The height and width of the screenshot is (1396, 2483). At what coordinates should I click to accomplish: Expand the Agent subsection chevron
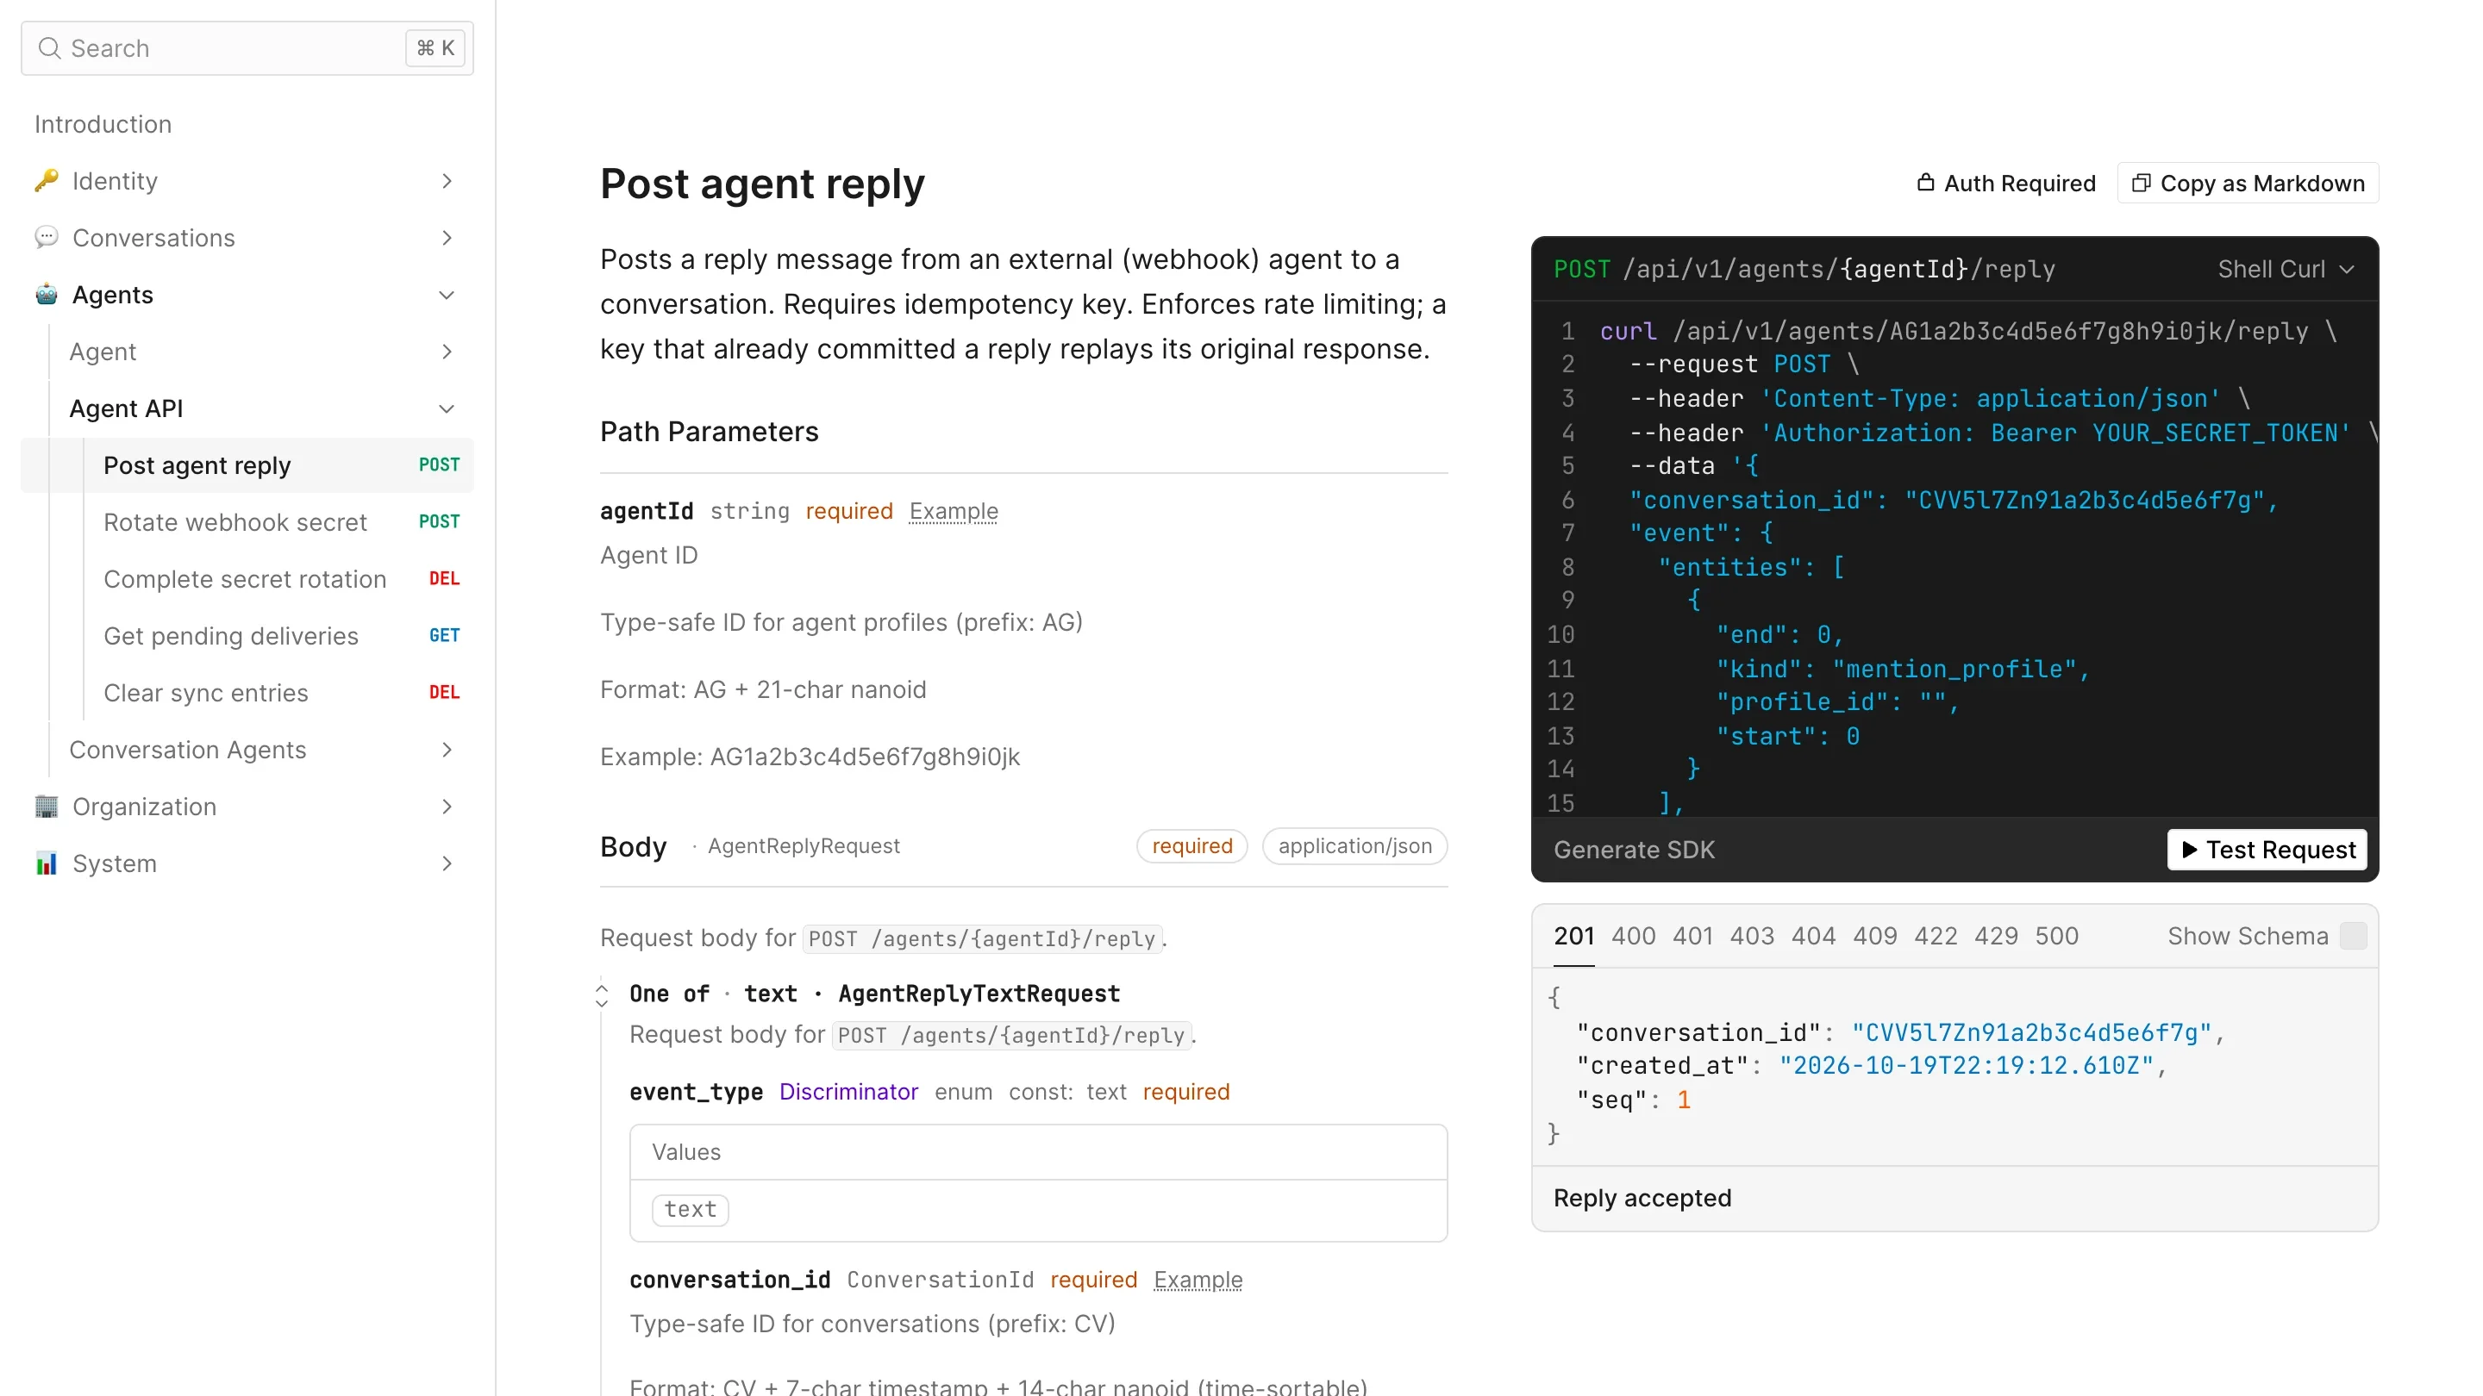pos(447,352)
